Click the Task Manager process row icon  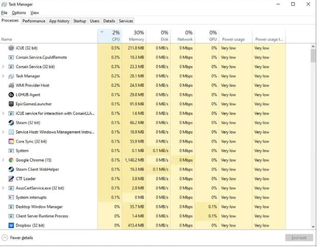(11, 76)
